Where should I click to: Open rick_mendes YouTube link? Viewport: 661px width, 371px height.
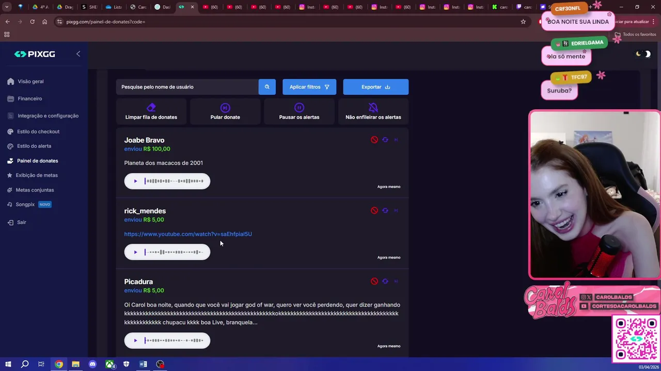pyautogui.click(x=188, y=234)
